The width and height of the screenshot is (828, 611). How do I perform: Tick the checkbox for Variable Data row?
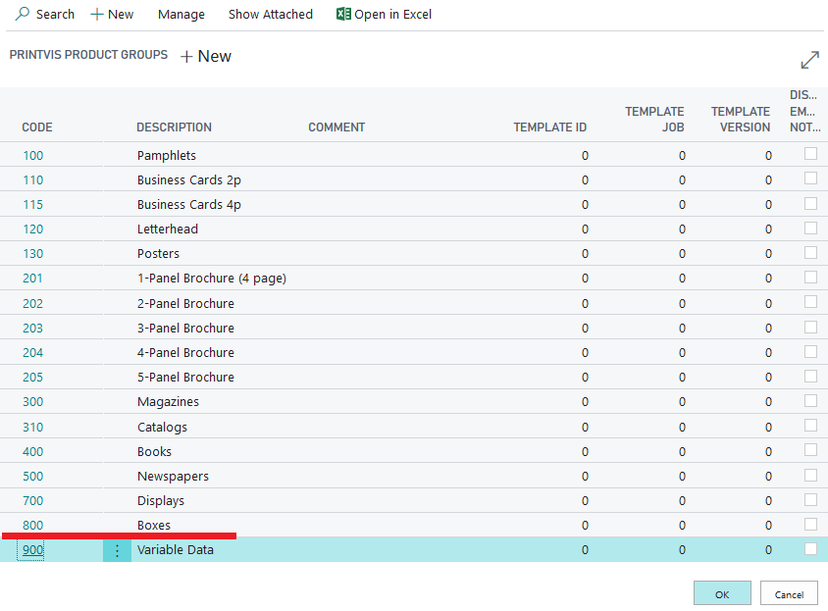(x=810, y=549)
